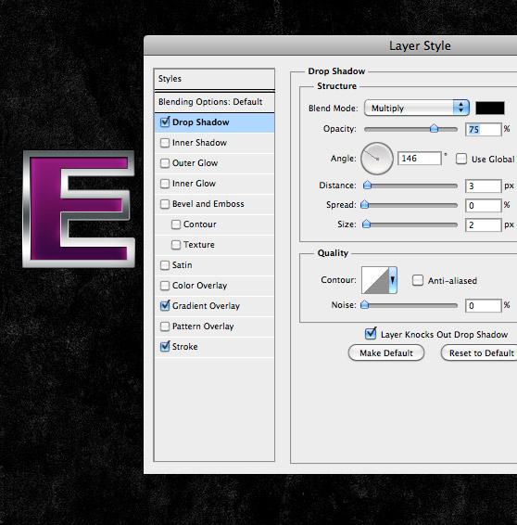Open the Pattern Overlay settings row
The image size is (517, 525).
214,327
